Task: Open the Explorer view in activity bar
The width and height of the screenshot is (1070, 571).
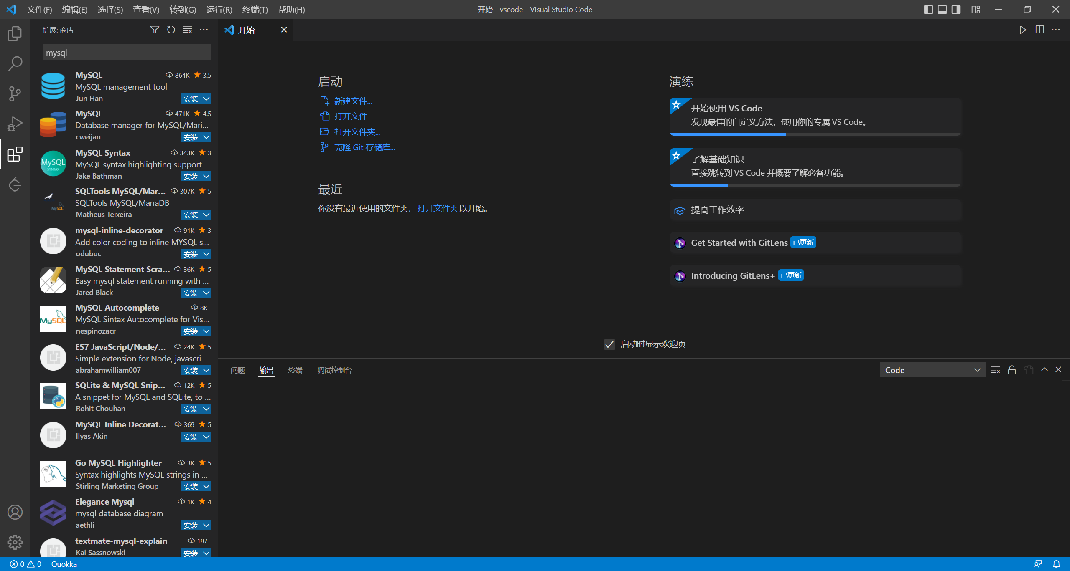Action: (15, 34)
